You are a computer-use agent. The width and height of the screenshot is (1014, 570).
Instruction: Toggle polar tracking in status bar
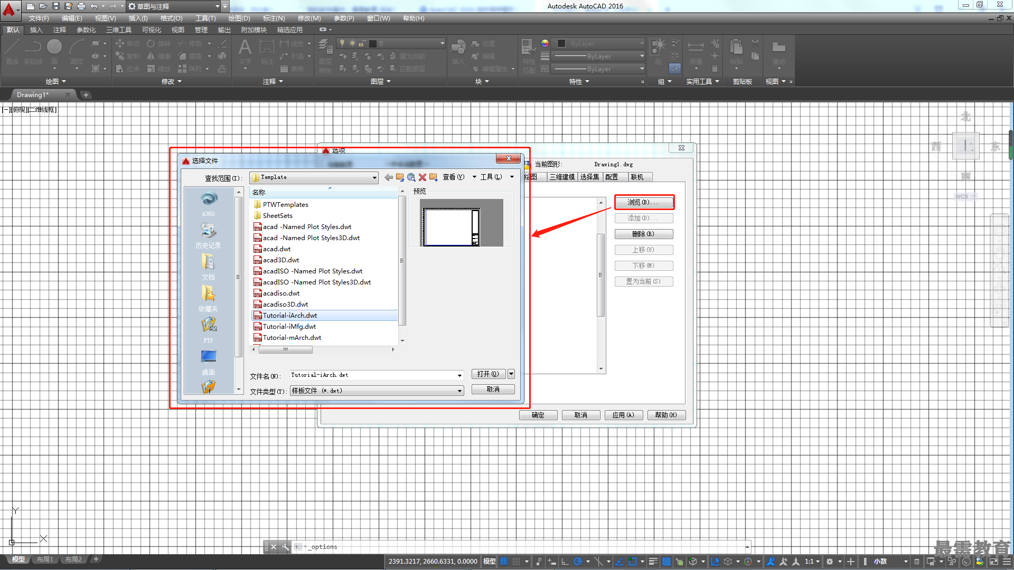[578, 562]
